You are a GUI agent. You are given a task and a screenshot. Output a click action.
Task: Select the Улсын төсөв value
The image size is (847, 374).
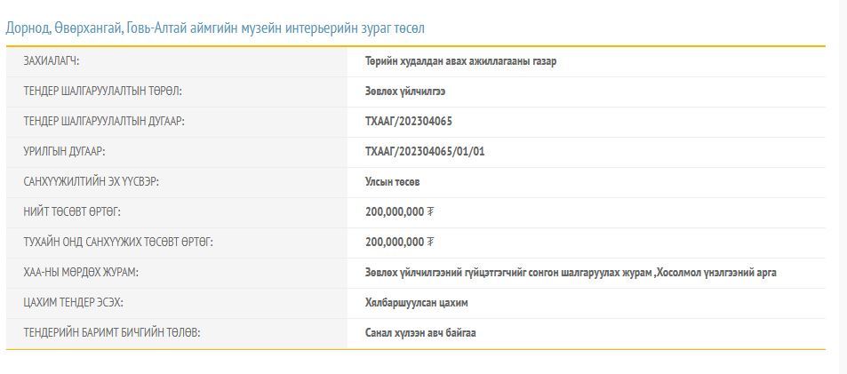(x=392, y=182)
